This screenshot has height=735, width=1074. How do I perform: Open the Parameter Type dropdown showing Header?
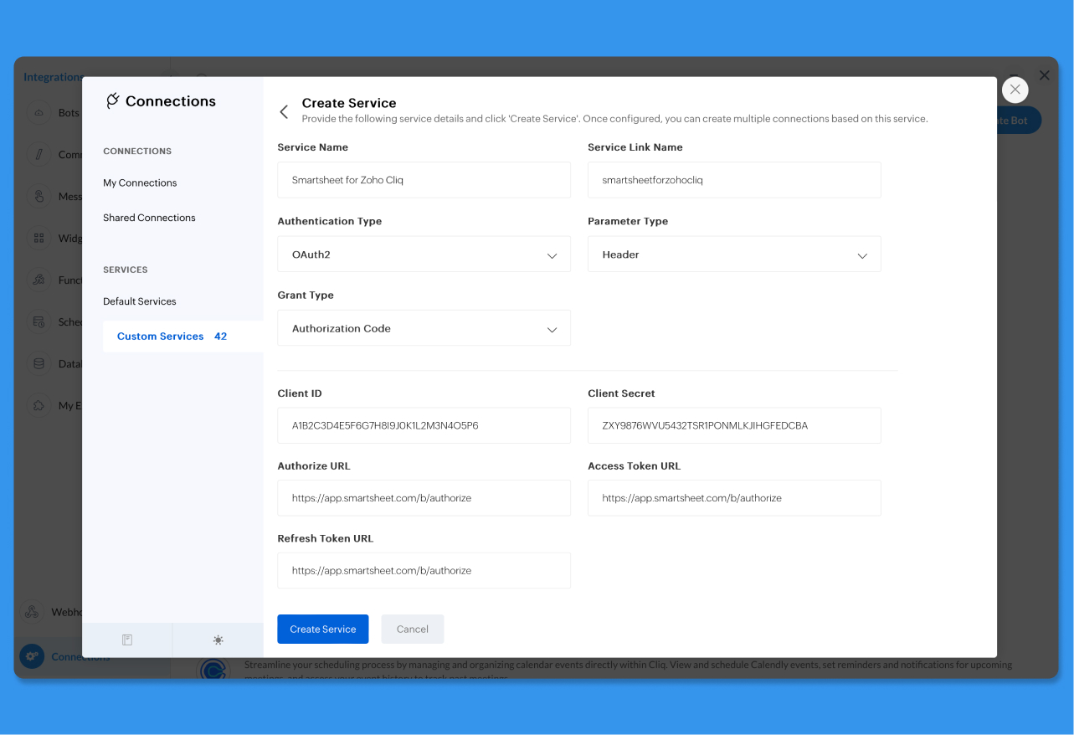tap(734, 254)
